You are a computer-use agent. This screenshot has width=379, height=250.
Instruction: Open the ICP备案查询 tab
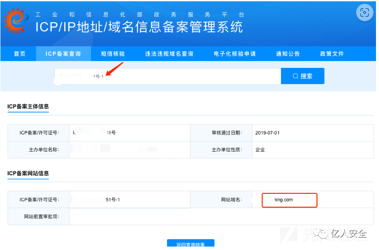(63, 53)
